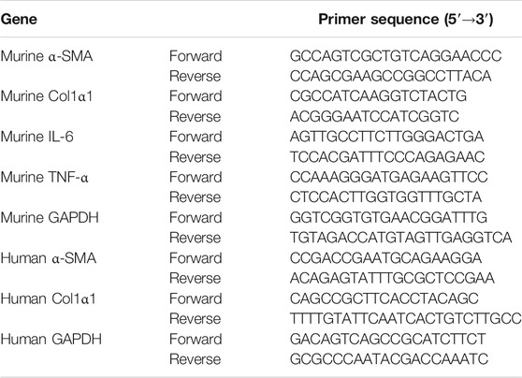Select the Human Col1α1 gene label
The image size is (522, 378).
tap(49, 298)
